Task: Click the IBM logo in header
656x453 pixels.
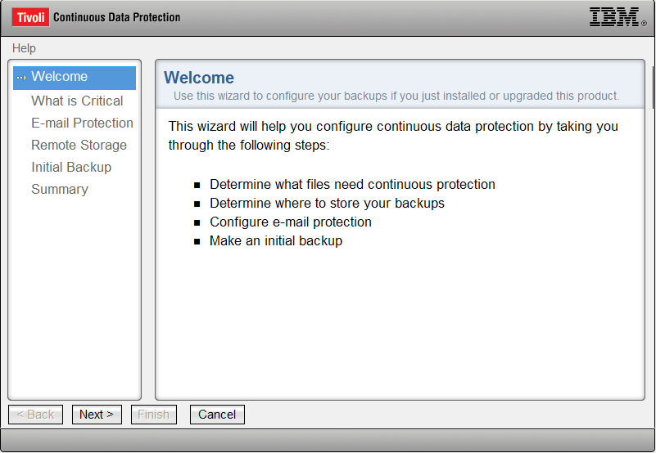Action: point(618,17)
